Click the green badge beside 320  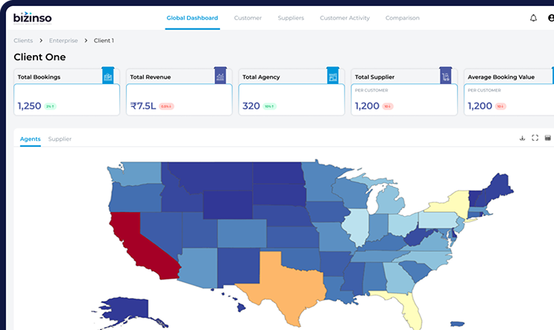click(270, 107)
